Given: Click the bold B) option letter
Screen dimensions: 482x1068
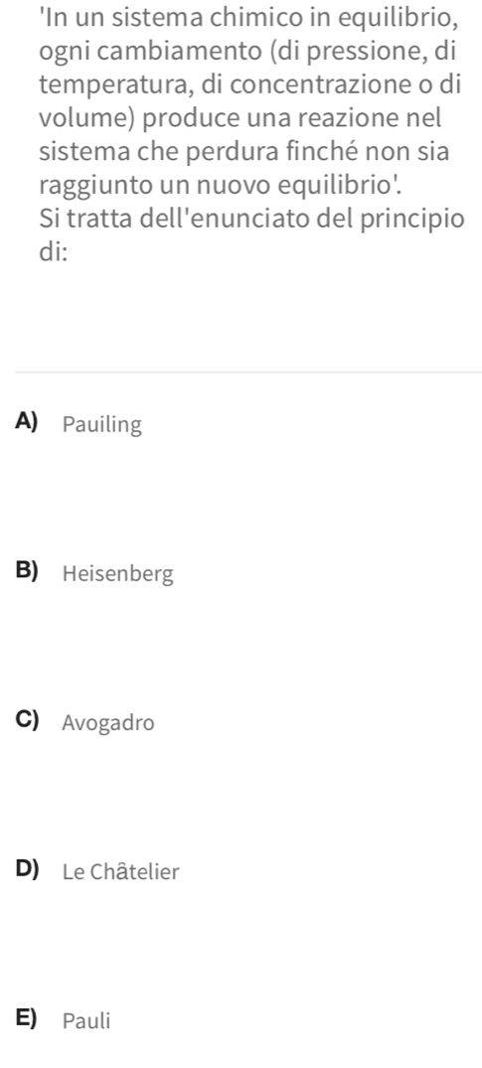Looking at the screenshot, I should coord(27,572).
